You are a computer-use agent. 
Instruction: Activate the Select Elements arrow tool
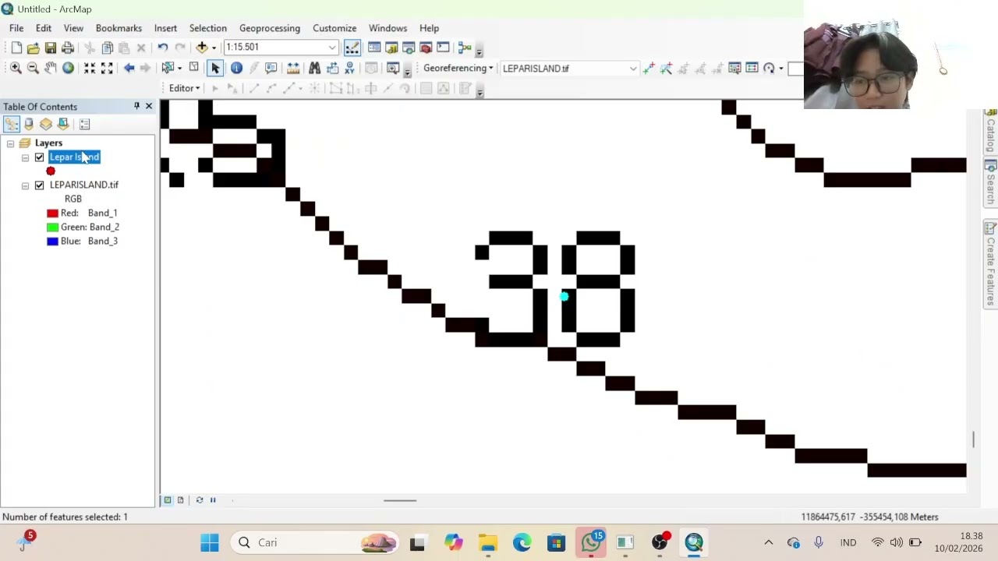point(215,69)
